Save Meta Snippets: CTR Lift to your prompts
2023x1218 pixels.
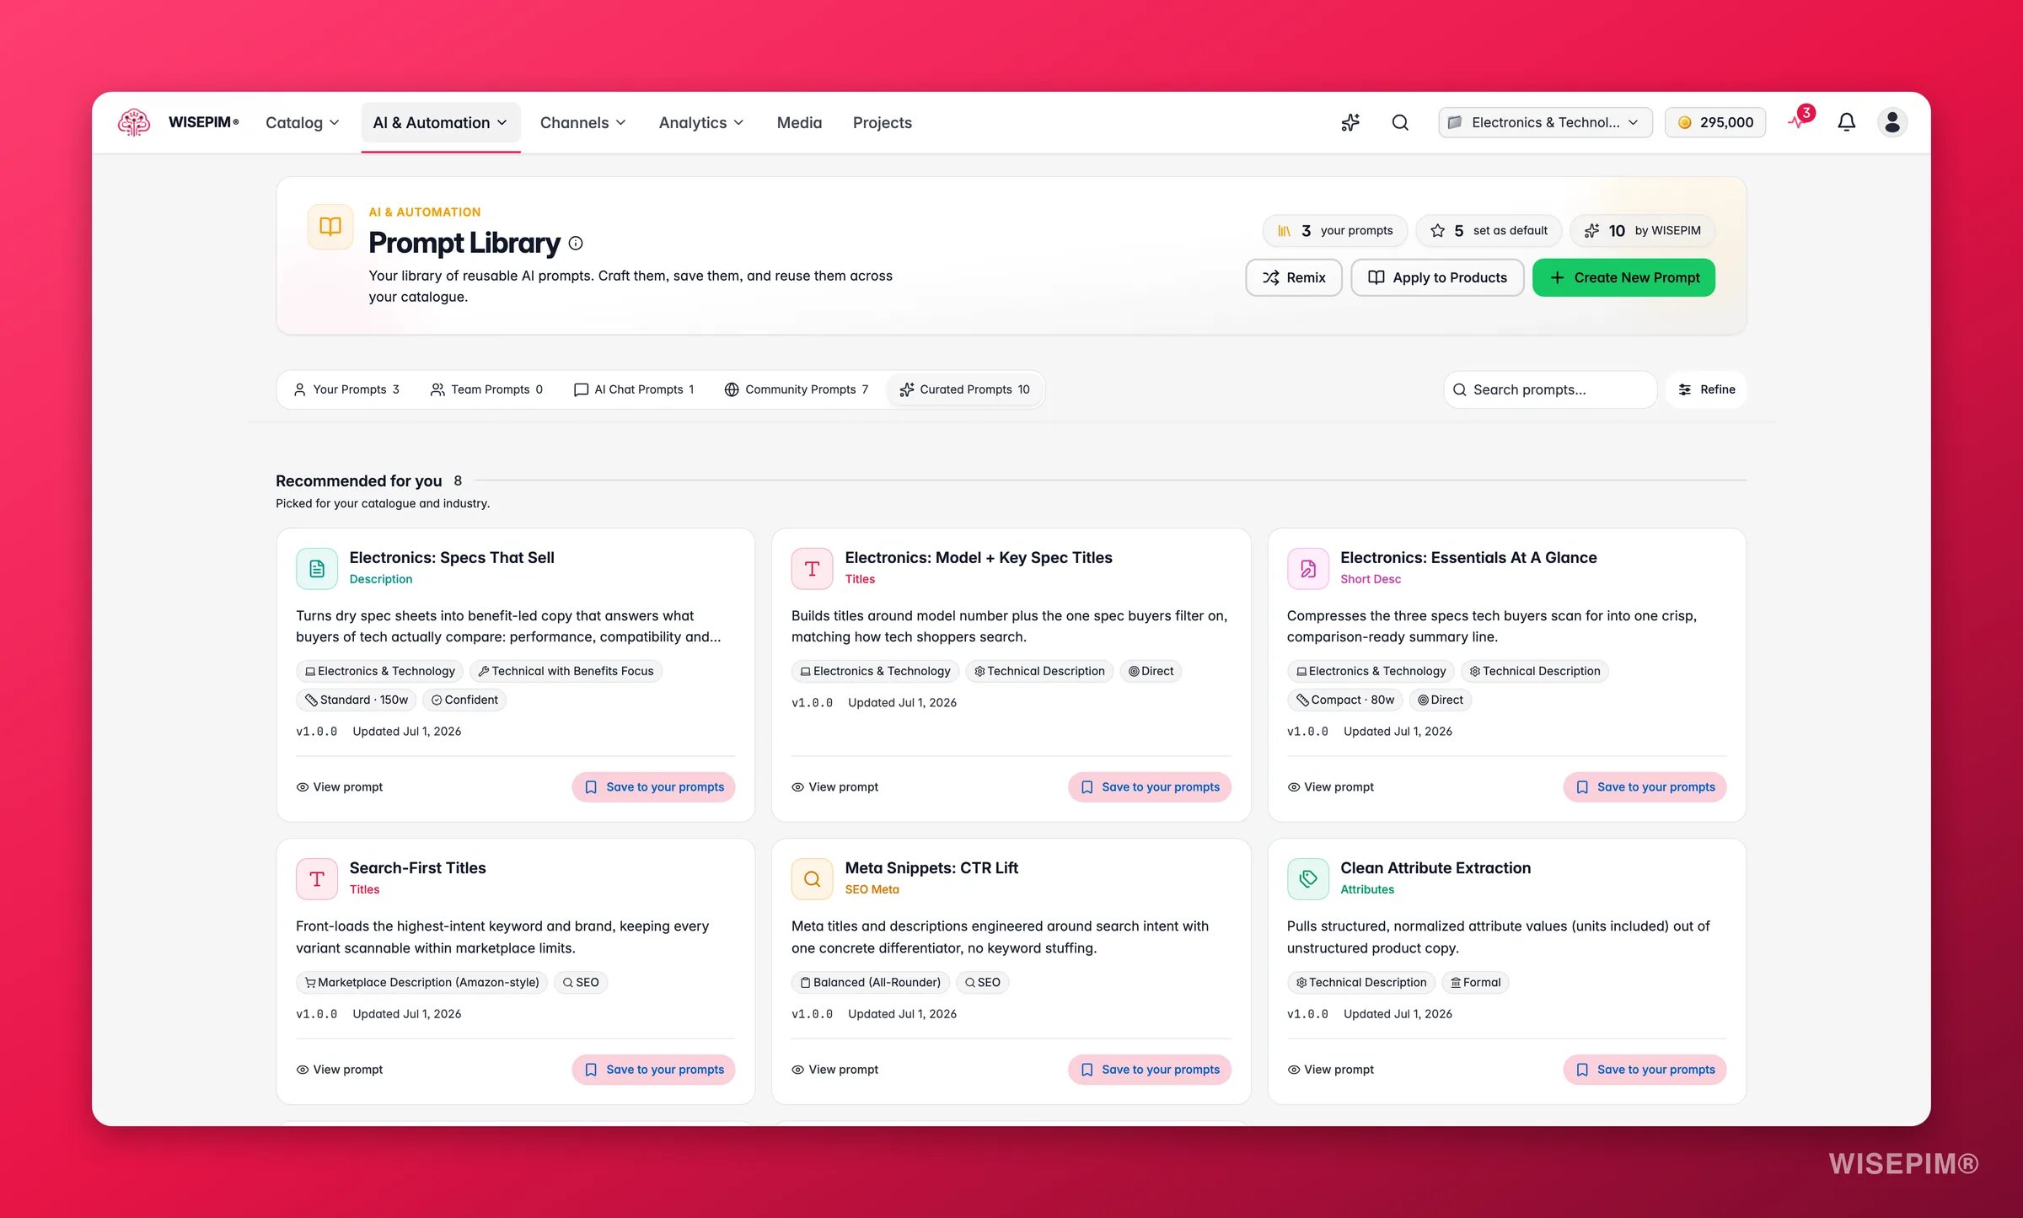(1150, 1069)
